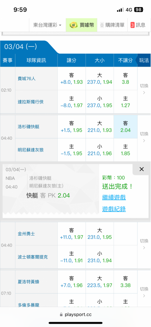Open 洛杉磯快艇 team info
This screenshot has height=327, width=151.
tap(28, 127)
